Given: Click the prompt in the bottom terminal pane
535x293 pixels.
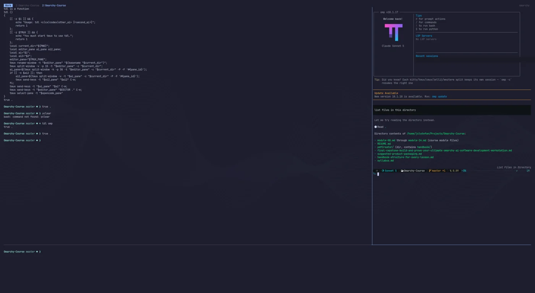Looking at the screenshot, I should pos(22,252).
